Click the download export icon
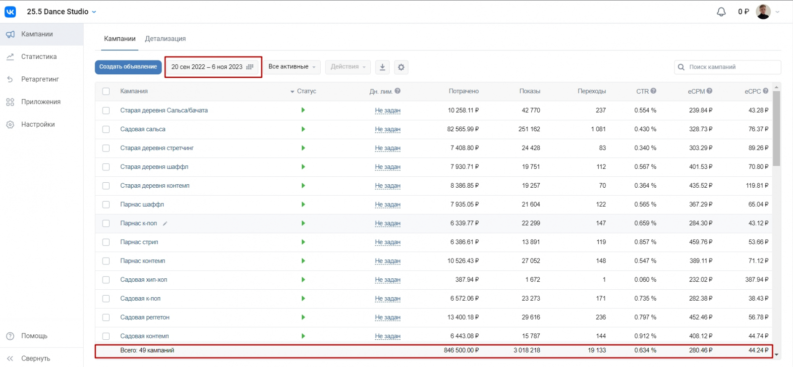793x367 pixels. 382,67
